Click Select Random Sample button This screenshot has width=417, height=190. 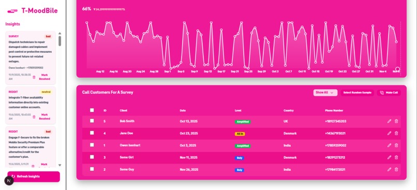[x=357, y=93]
